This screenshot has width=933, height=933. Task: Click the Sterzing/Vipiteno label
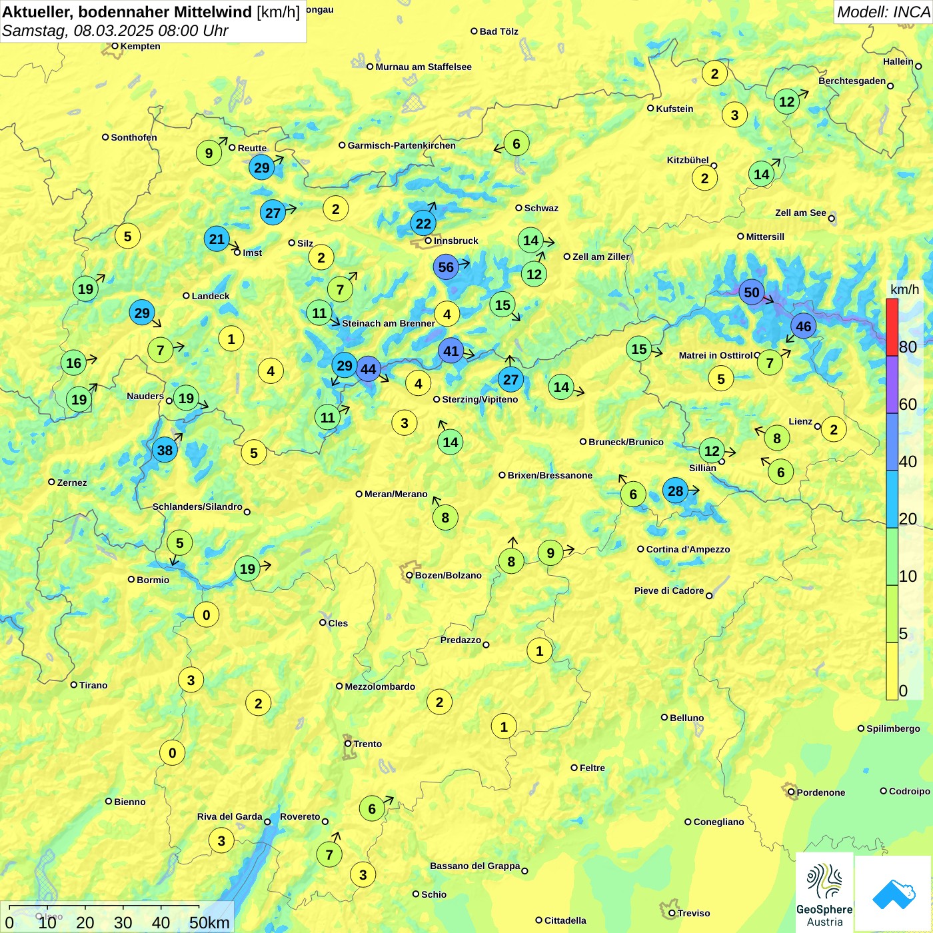coord(480,399)
